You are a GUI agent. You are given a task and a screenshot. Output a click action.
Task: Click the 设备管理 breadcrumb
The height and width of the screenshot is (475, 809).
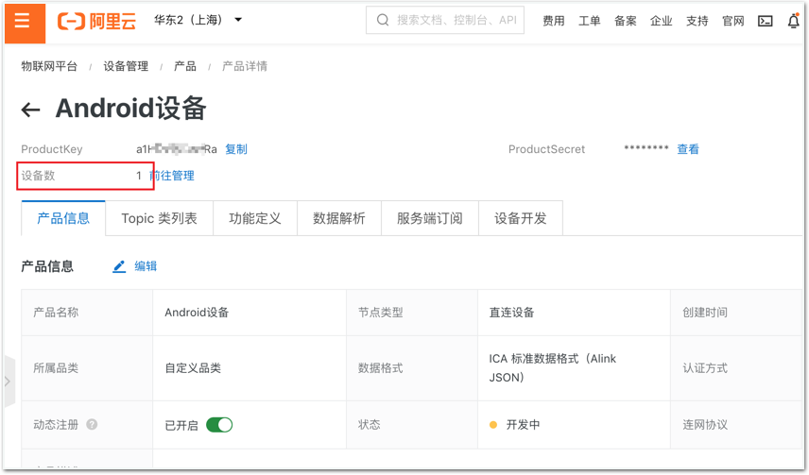(x=126, y=66)
